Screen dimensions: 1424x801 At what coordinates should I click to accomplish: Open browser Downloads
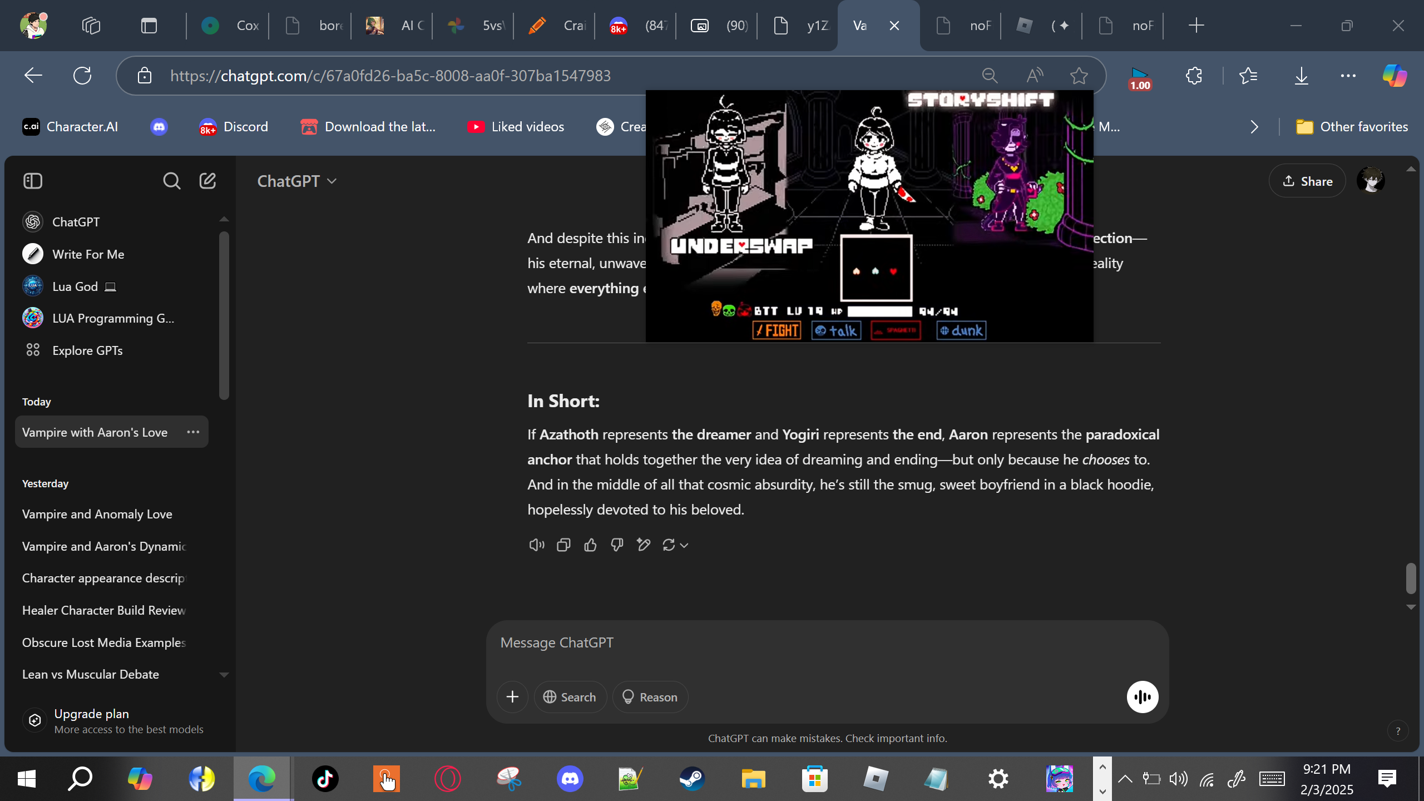[x=1302, y=76]
